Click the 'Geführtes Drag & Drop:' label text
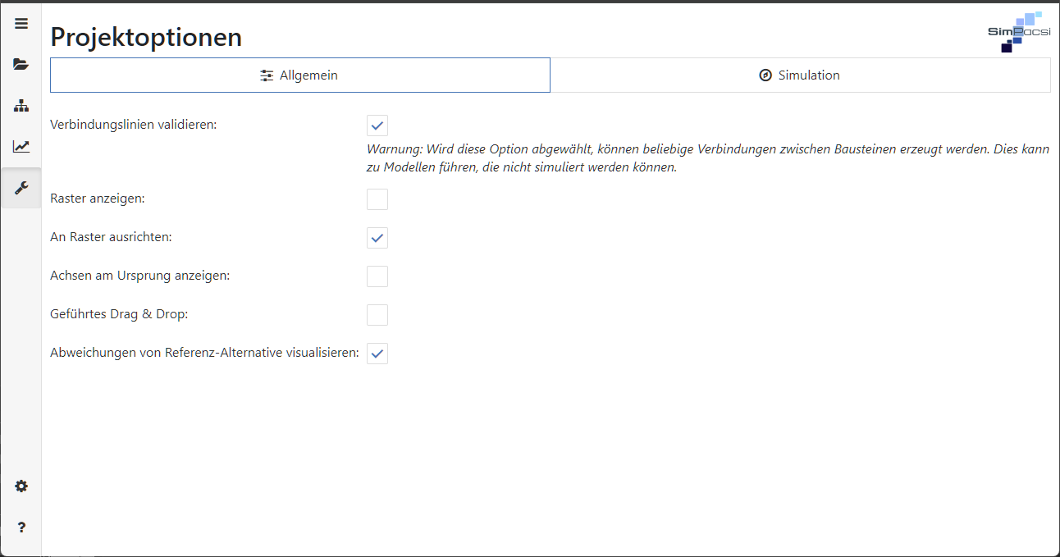 (x=119, y=314)
